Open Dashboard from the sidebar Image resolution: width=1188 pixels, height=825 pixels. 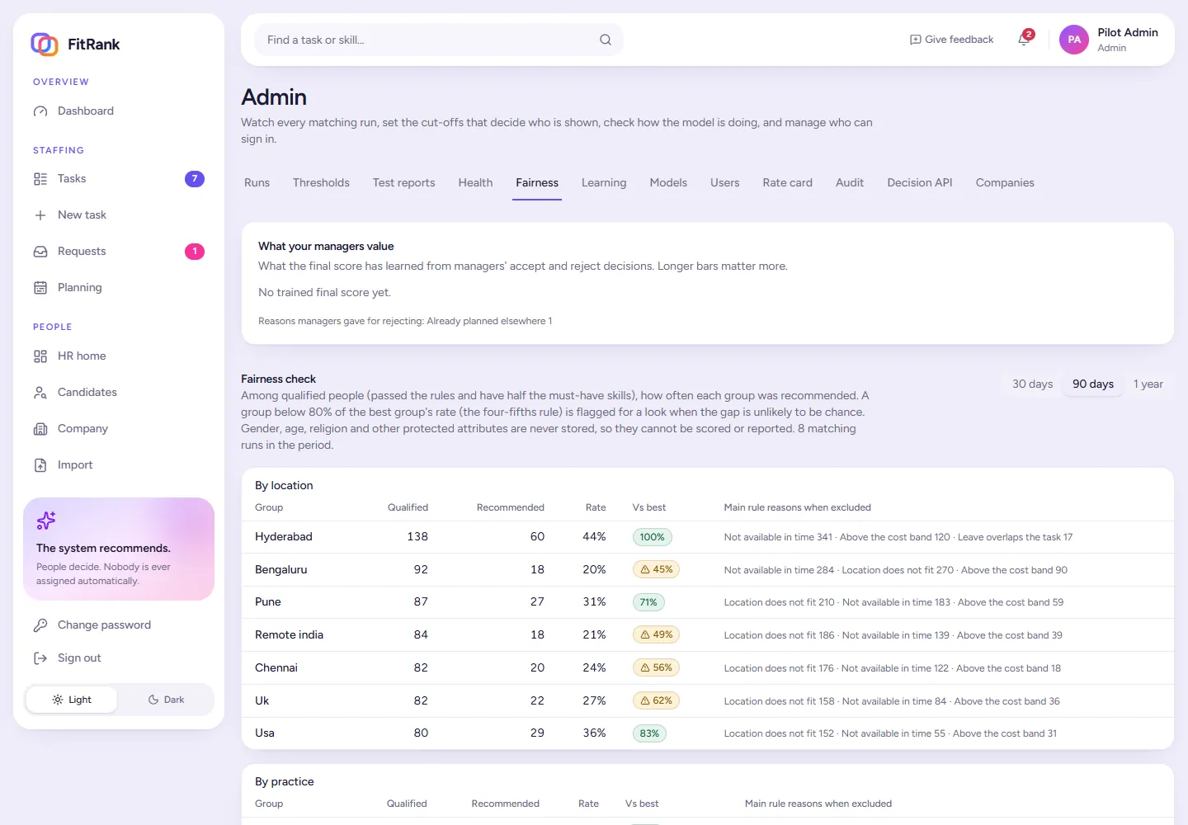coord(119,111)
